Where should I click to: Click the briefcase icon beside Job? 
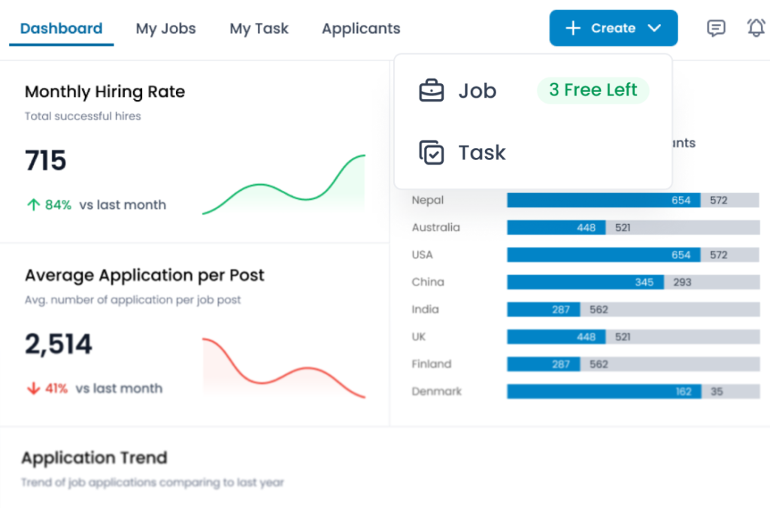(431, 91)
